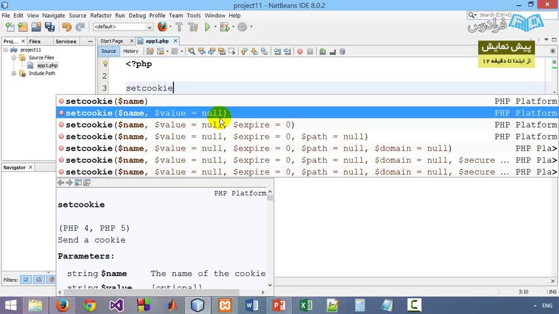This screenshot has height=314, width=559.
Task: Collapse the Source Files node
Action: click(x=14, y=58)
